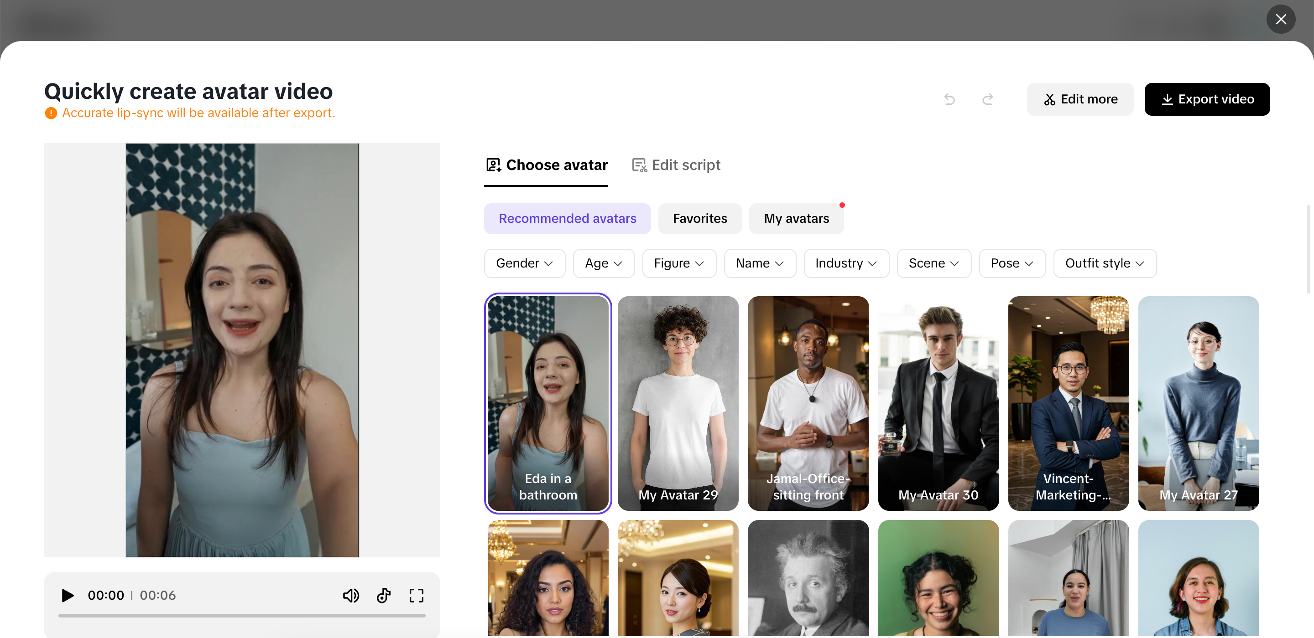Play the avatar preview video

(x=68, y=595)
